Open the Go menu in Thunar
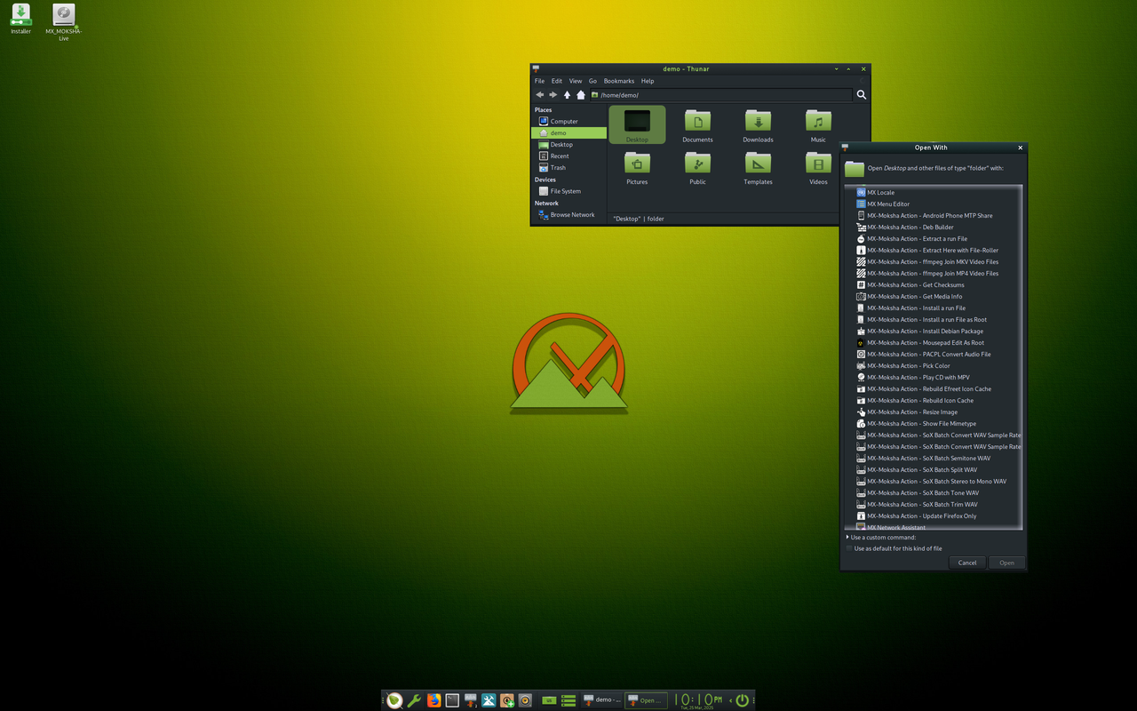The width and height of the screenshot is (1137, 711). pos(592,81)
